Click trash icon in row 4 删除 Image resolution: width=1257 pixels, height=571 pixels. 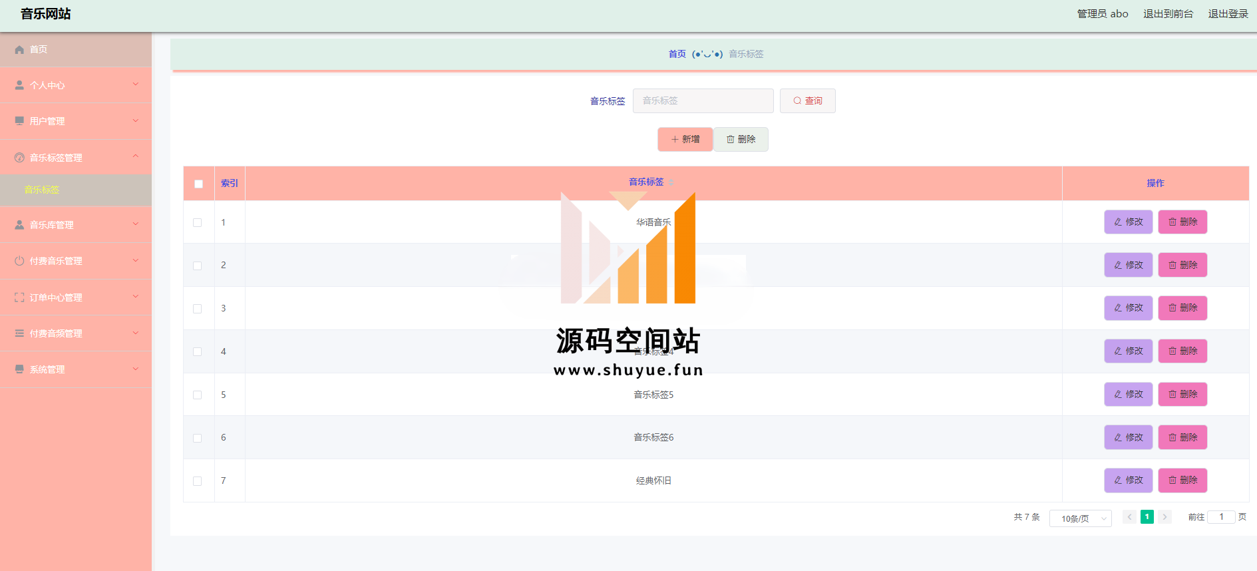[1172, 351]
